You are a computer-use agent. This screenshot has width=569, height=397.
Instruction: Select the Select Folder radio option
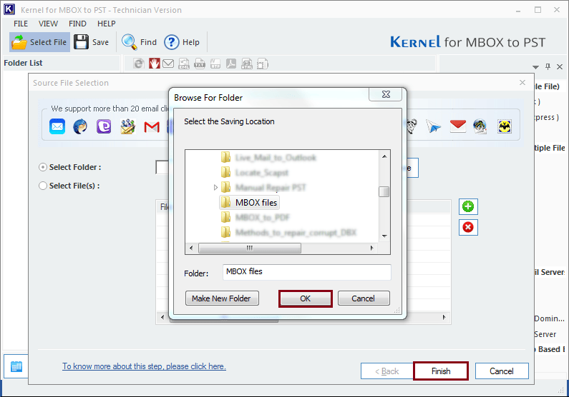43,167
